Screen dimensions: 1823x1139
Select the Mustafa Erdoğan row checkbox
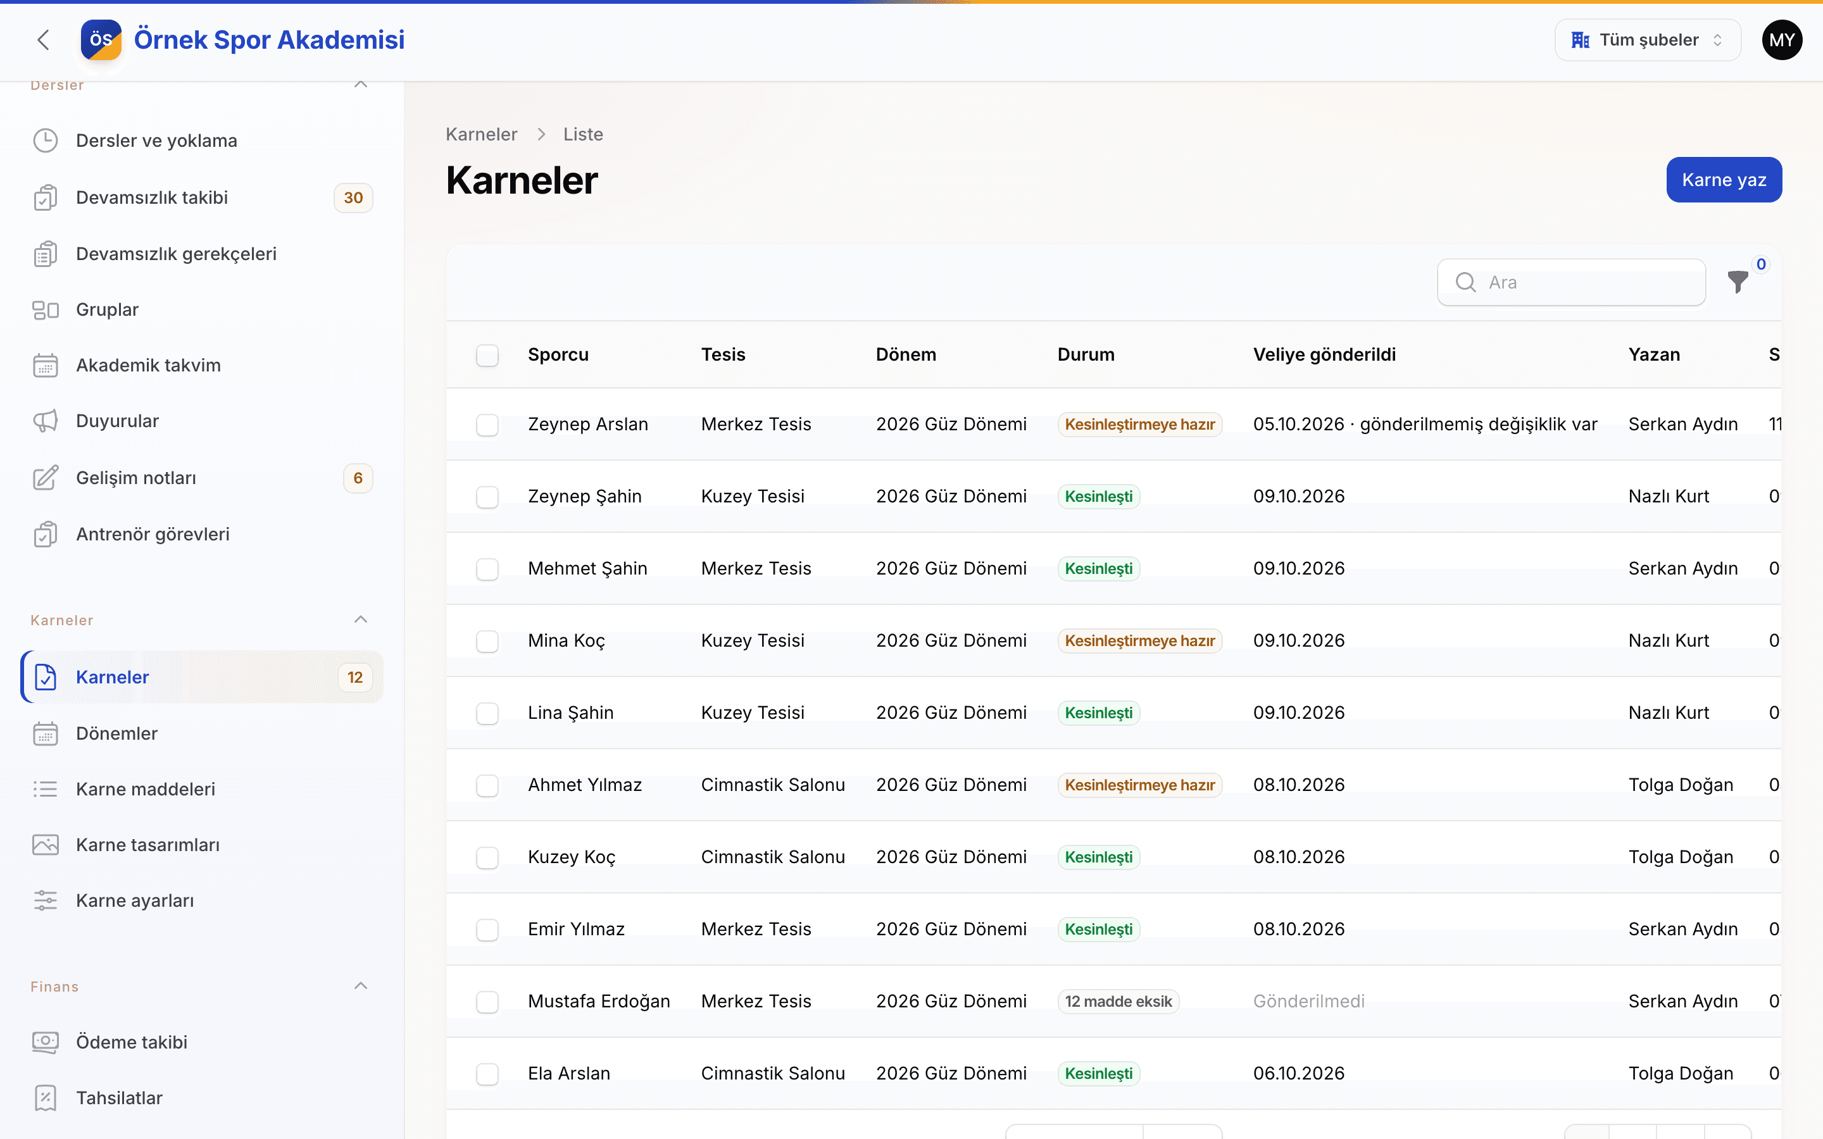point(487,1002)
